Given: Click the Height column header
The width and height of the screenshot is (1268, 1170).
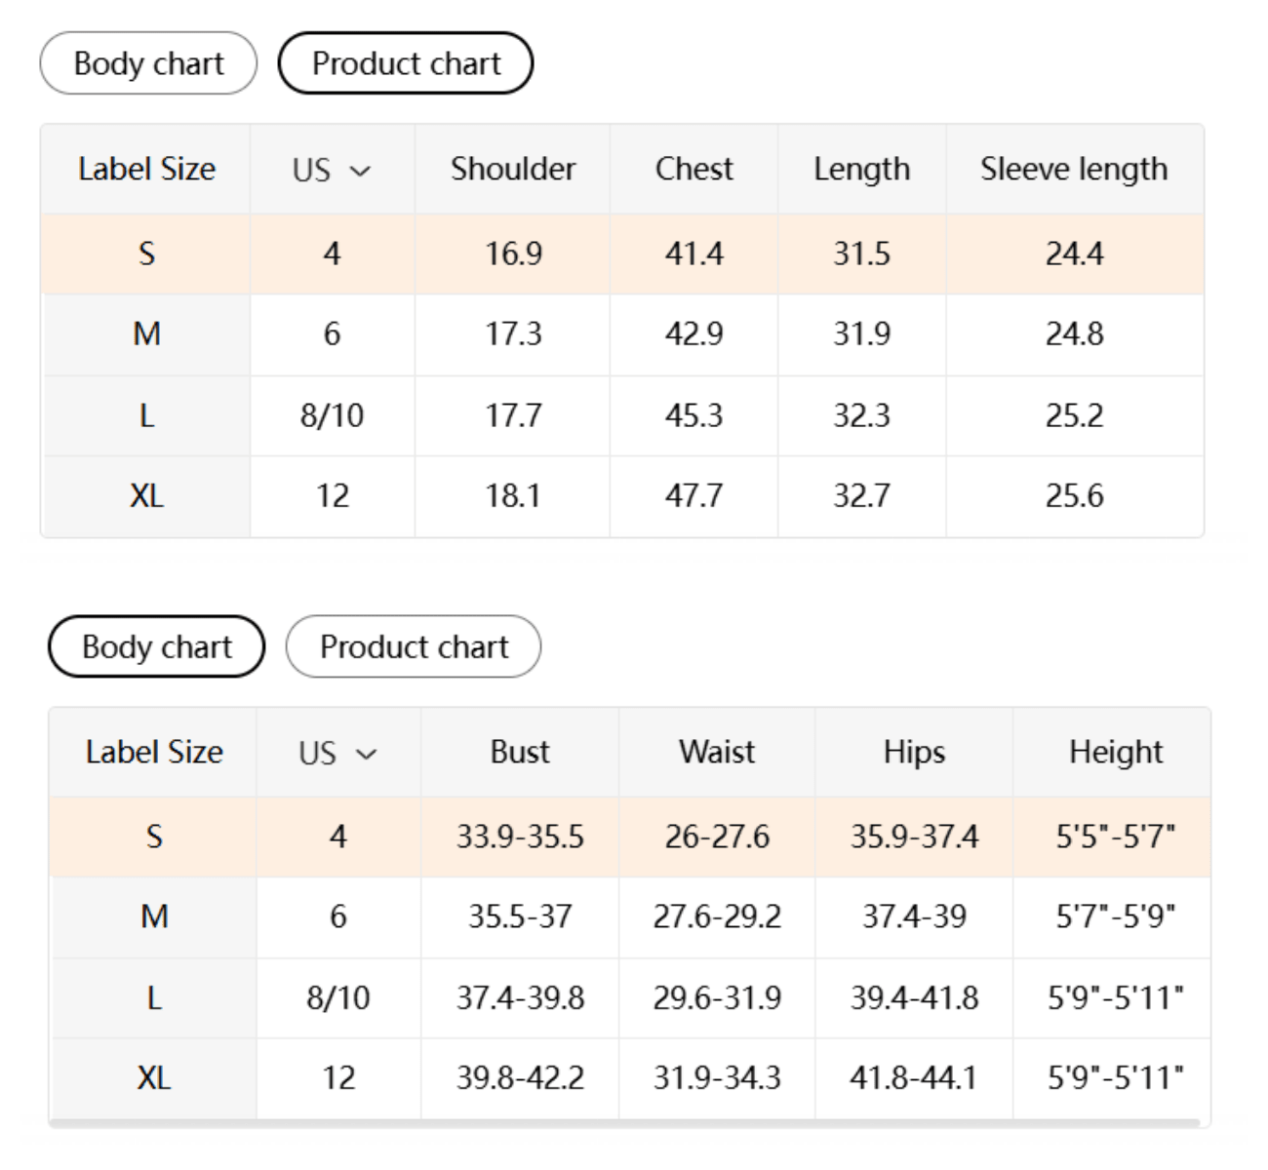Looking at the screenshot, I should tap(1116, 753).
